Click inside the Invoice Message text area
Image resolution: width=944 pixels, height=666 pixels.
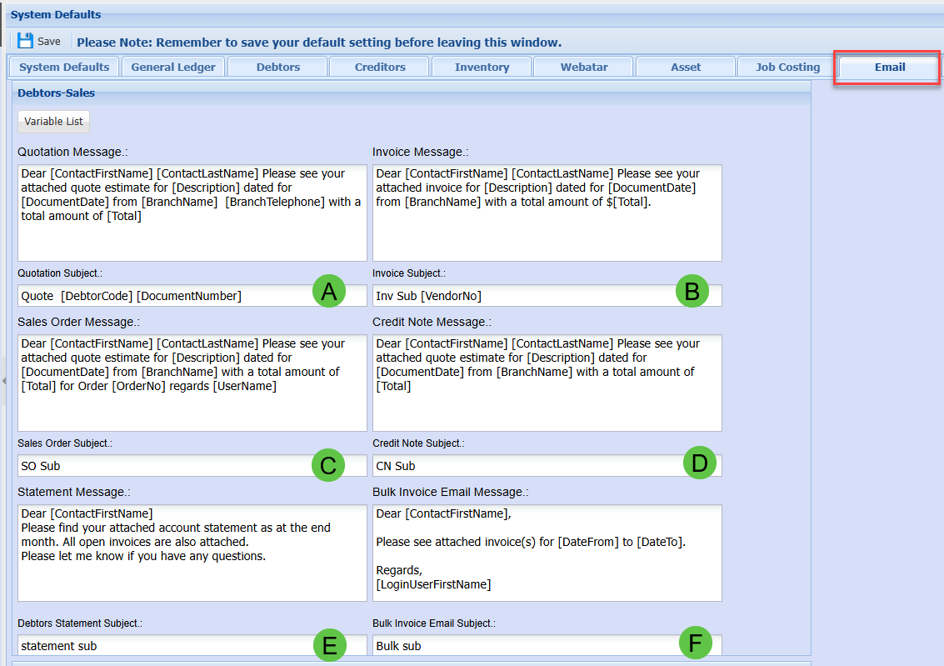547,213
